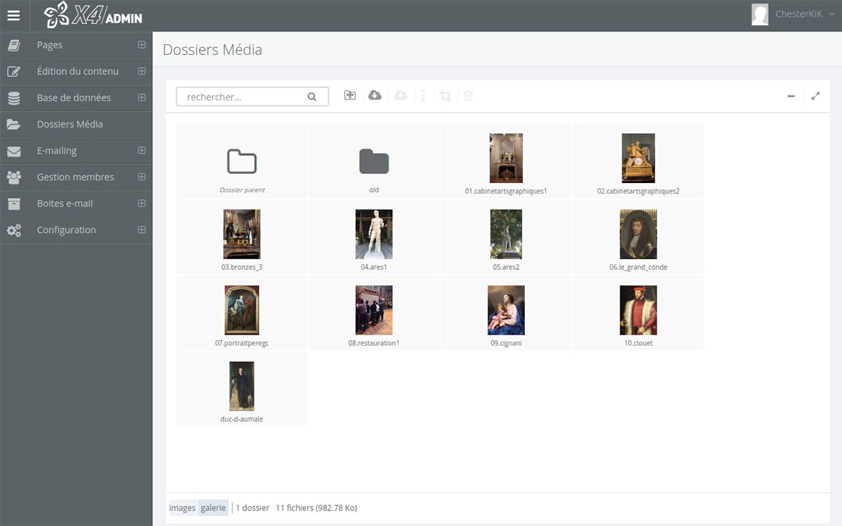Screen dimensions: 842x526
Task: Click the Boîtes e-mail archive icon
Action: pyautogui.click(x=13, y=203)
